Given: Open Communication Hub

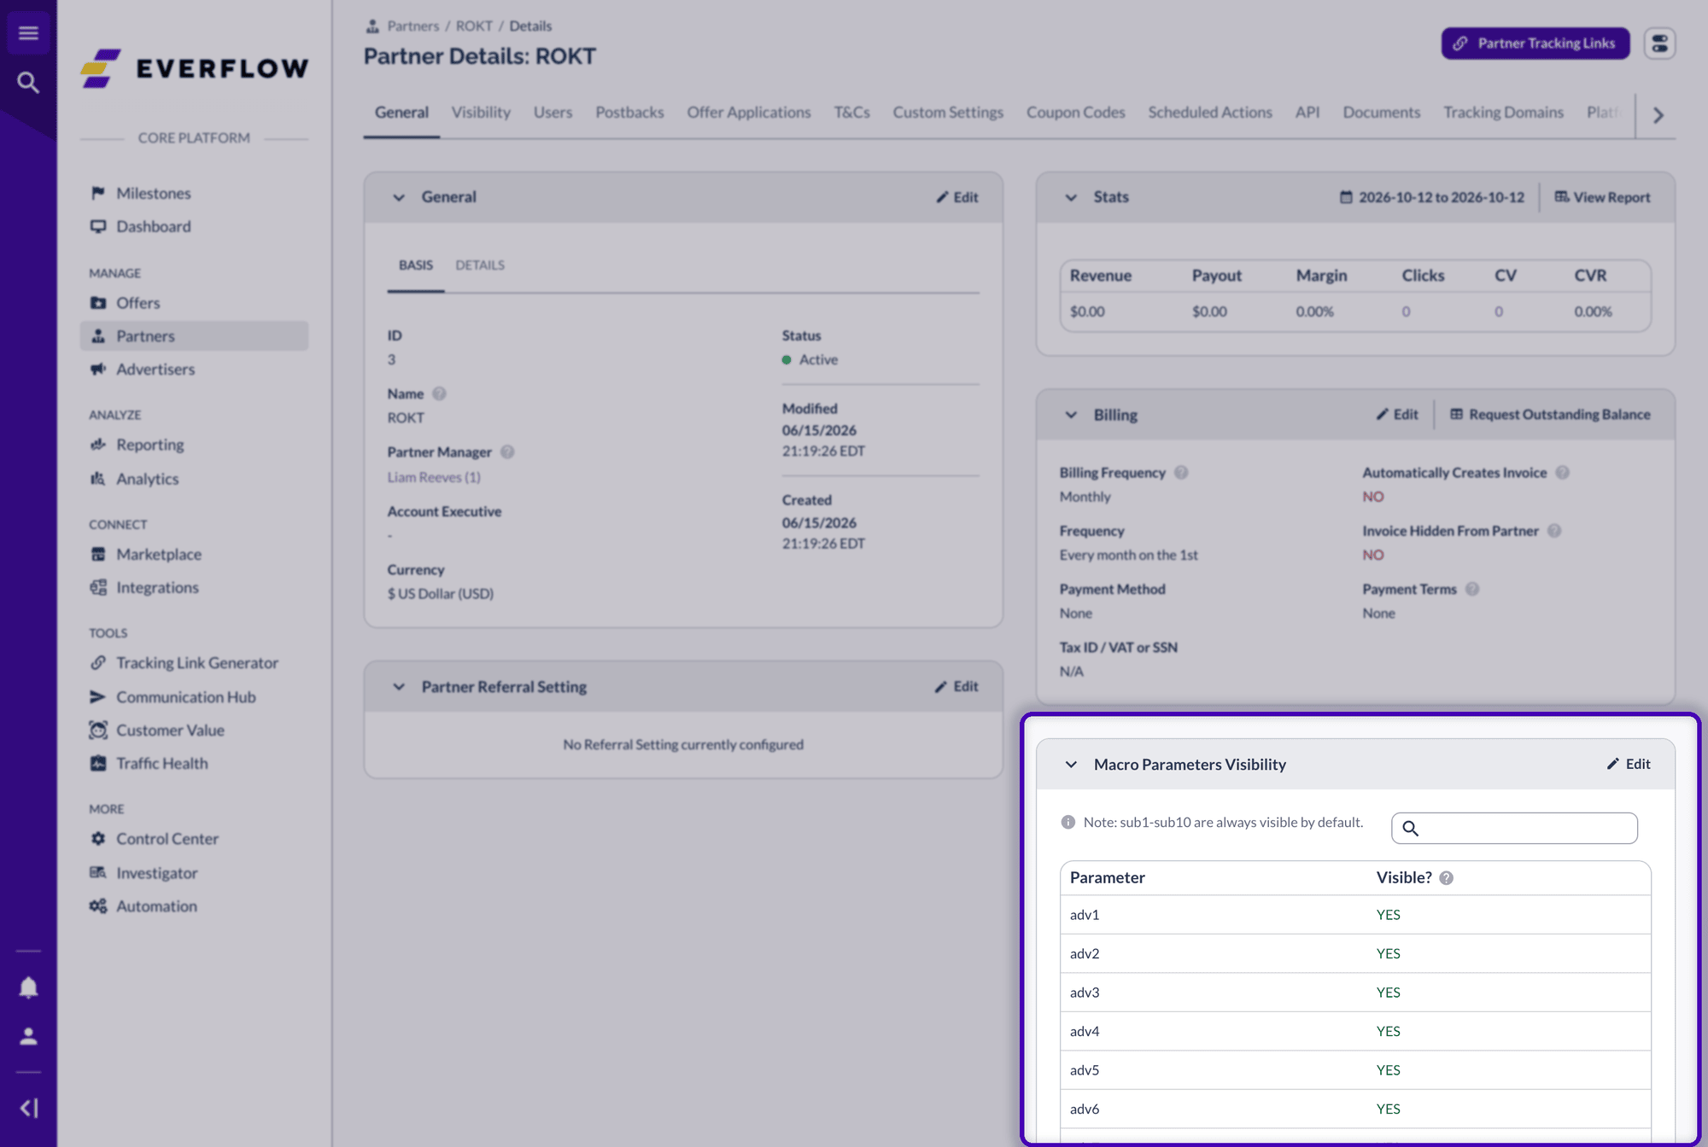Looking at the screenshot, I should (186, 697).
